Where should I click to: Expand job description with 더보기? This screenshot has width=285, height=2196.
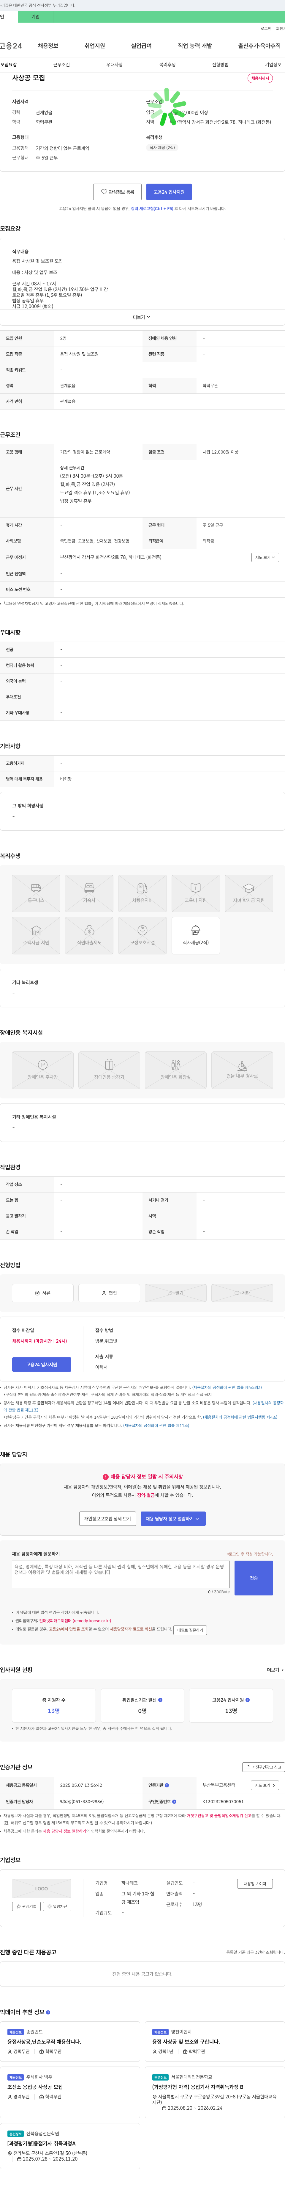point(141,317)
